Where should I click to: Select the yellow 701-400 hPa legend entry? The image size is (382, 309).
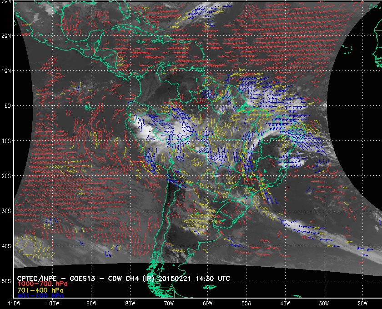pyautogui.click(x=40, y=290)
